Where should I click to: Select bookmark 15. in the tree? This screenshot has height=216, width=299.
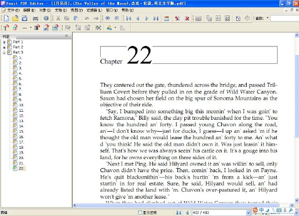[21, 132]
